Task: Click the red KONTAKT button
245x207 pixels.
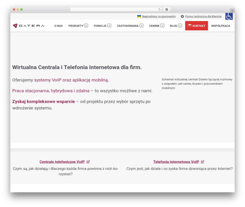Action: (x=196, y=25)
